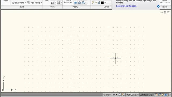
Task: Restore the drawing window
Action: pyautogui.click(x=165, y=12)
